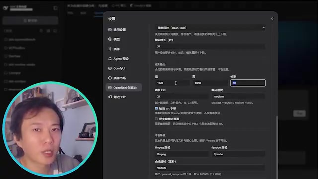The height and width of the screenshot is (179, 318).
Task: Click the 设置 dialog title
Action: click(x=112, y=19)
